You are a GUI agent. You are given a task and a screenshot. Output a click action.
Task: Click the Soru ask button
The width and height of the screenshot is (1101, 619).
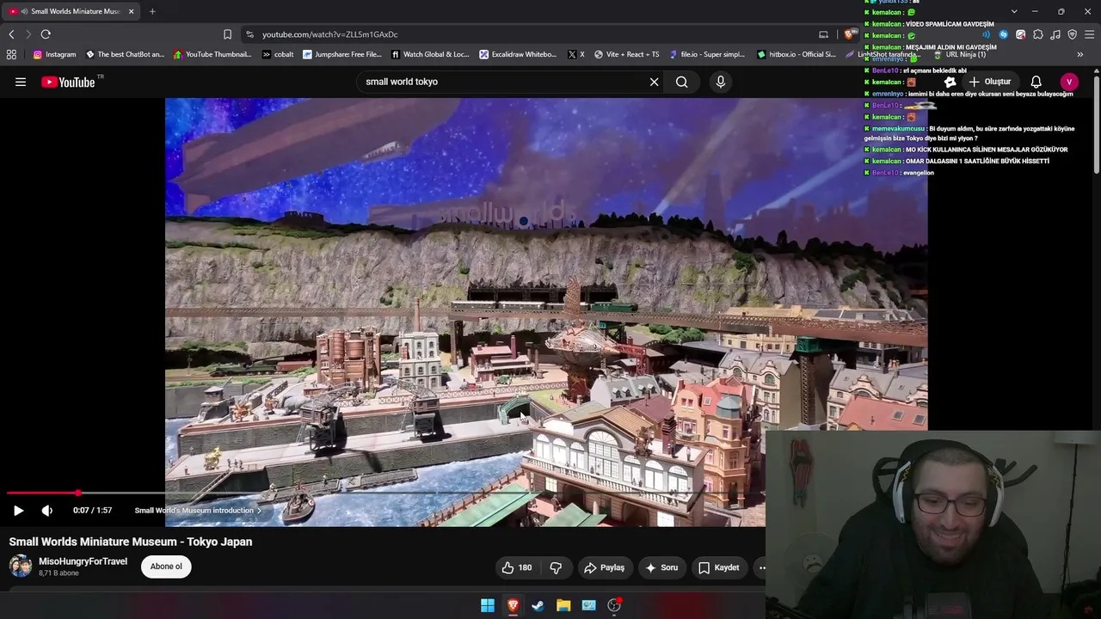pyautogui.click(x=661, y=567)
